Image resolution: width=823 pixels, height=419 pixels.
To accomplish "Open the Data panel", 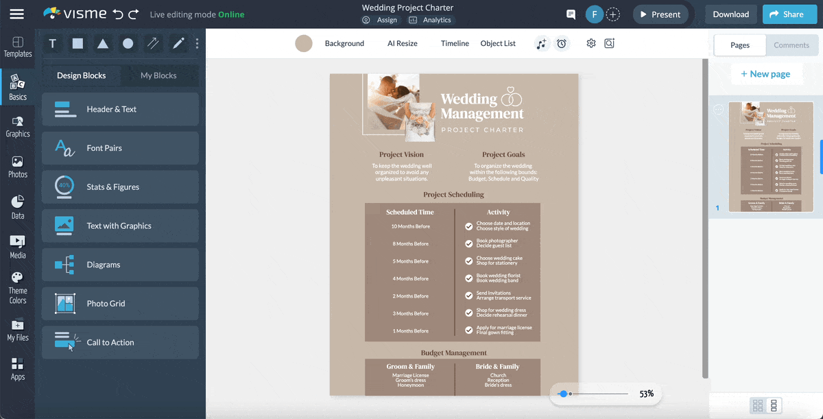I will tap(17, 204).
